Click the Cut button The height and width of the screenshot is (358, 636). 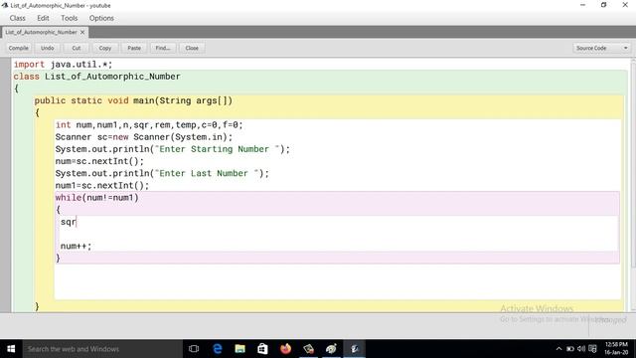(77, 48)
